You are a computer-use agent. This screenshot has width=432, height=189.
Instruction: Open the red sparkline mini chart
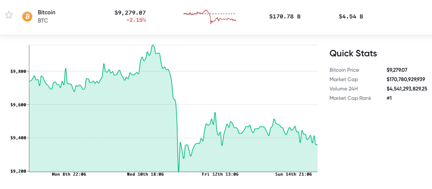[x=210, y=16]
